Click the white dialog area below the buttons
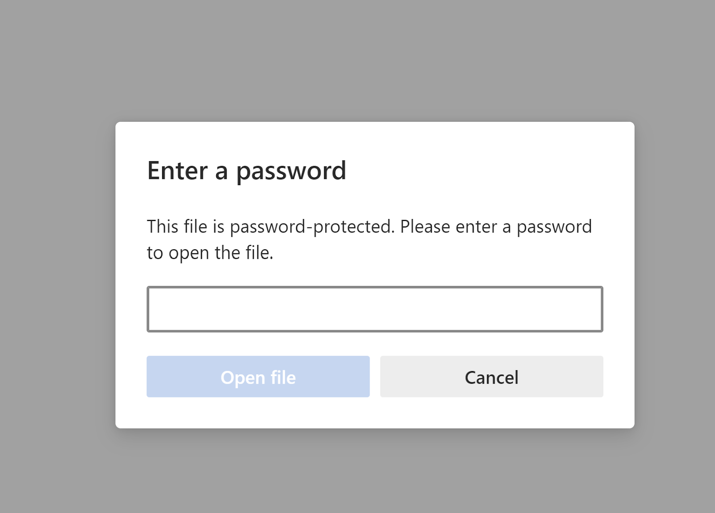Image resolution: width=715 pixels, height=513 pixels. point(374,413)
